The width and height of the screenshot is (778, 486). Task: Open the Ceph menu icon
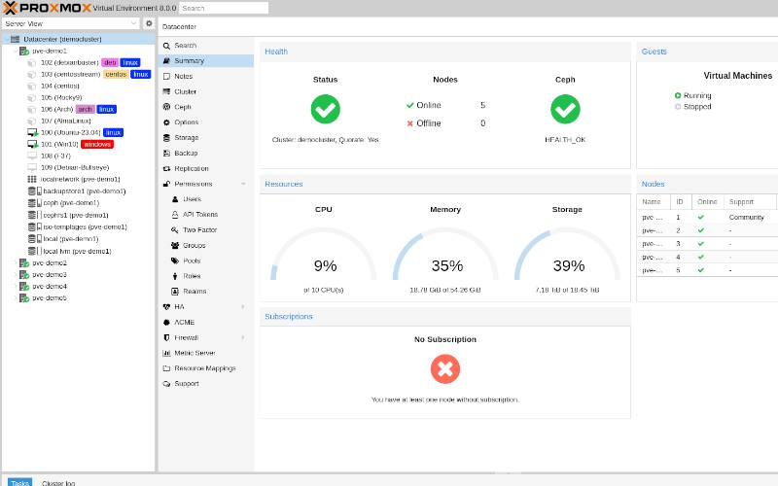coord(166,107)
